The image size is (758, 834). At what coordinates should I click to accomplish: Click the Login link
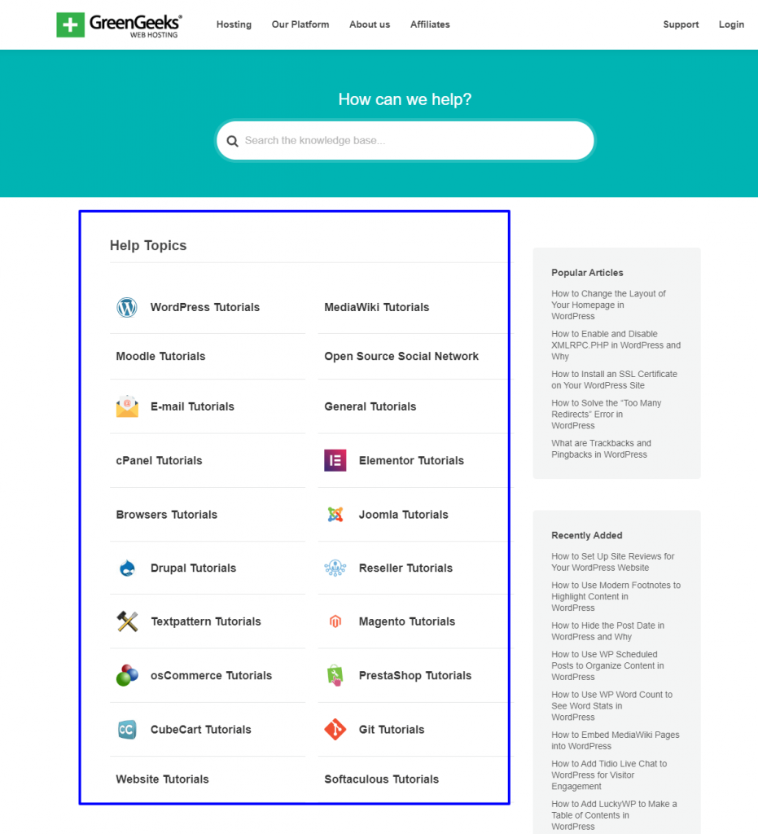[731, 24]
